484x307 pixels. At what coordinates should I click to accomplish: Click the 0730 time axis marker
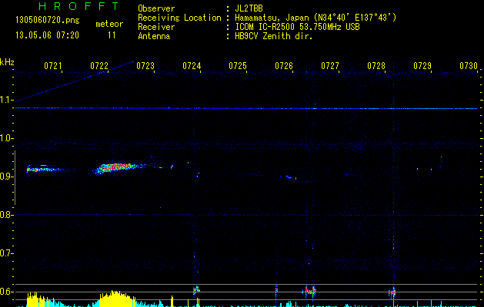pyautogui.click(x=469, y=65)
